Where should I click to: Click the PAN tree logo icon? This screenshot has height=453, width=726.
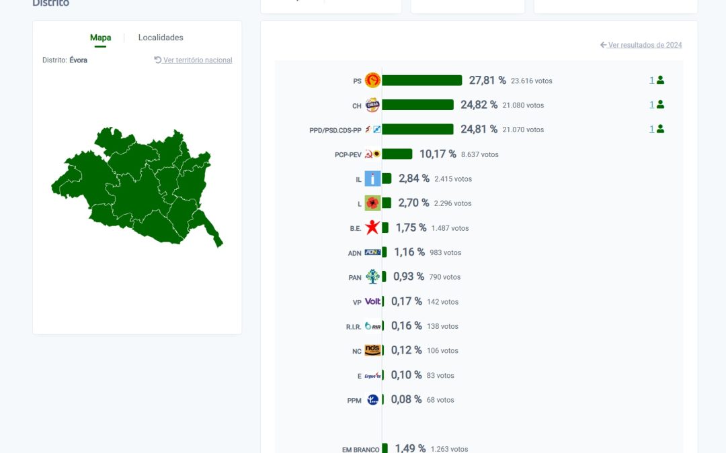pyautogui.click(x=372, y=276)
